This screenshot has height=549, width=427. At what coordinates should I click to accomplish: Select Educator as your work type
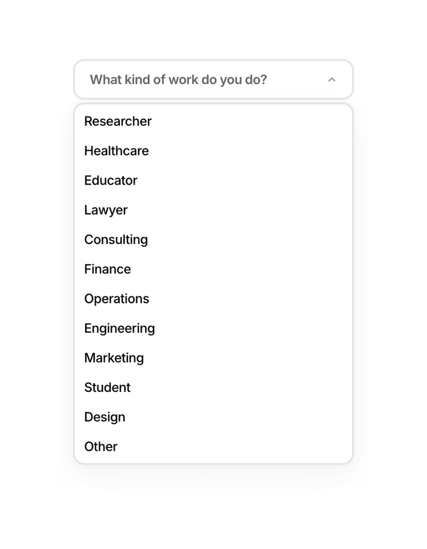click(110, 181)
